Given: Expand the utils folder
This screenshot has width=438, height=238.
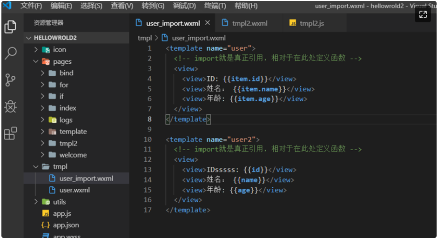Looking at the screenshot, I should tap(36, 202).
